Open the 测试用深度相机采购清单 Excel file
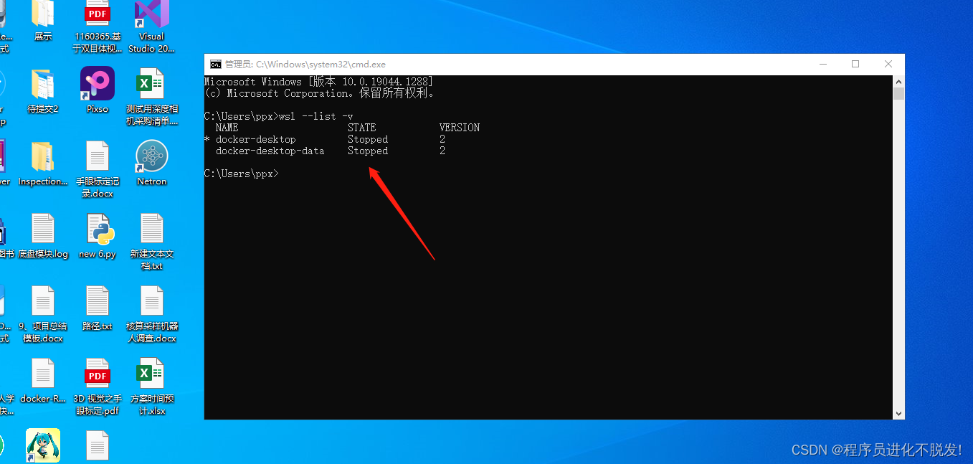973x464 pixels. 151,81
